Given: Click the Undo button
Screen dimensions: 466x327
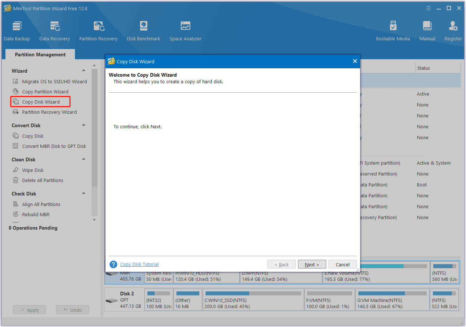Looking at the screenshot, I should [x=72, y=310].
